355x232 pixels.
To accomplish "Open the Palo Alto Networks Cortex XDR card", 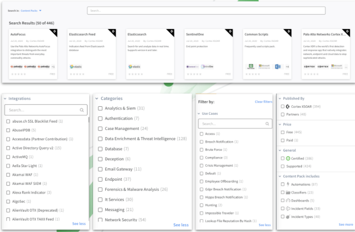I will point(326,54).
